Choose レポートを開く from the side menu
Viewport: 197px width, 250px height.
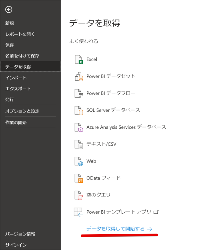20,34
